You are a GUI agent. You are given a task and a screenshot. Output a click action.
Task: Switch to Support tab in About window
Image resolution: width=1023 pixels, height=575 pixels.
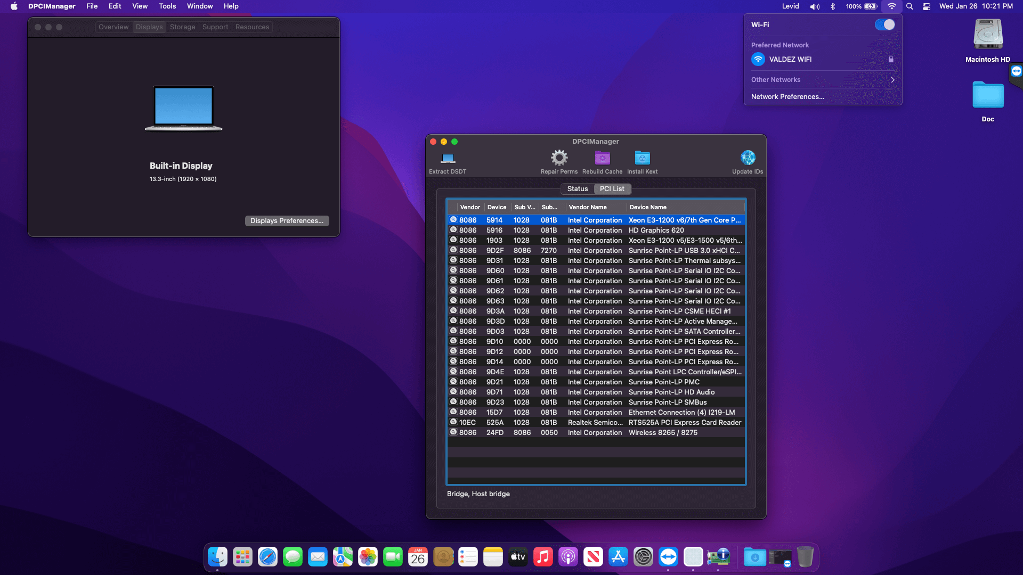pos(215,27)
